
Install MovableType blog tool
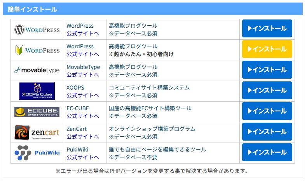[267, 70]
